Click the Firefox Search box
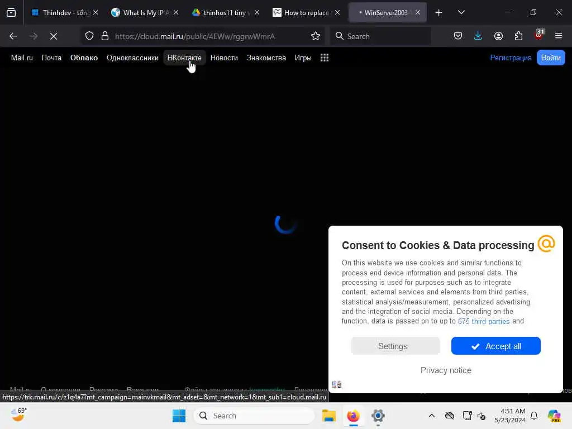The width and height of the screenshot is (572, 429). [380, 36]
